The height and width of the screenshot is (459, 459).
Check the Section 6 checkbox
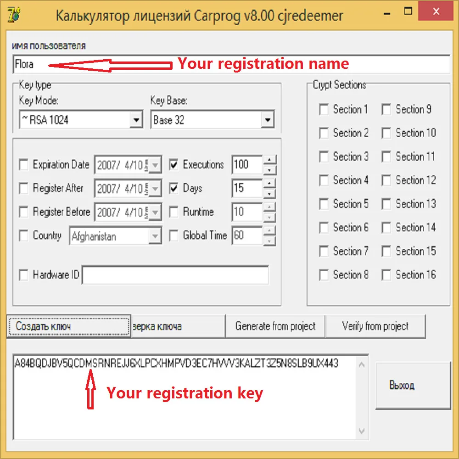pos(324,228)
